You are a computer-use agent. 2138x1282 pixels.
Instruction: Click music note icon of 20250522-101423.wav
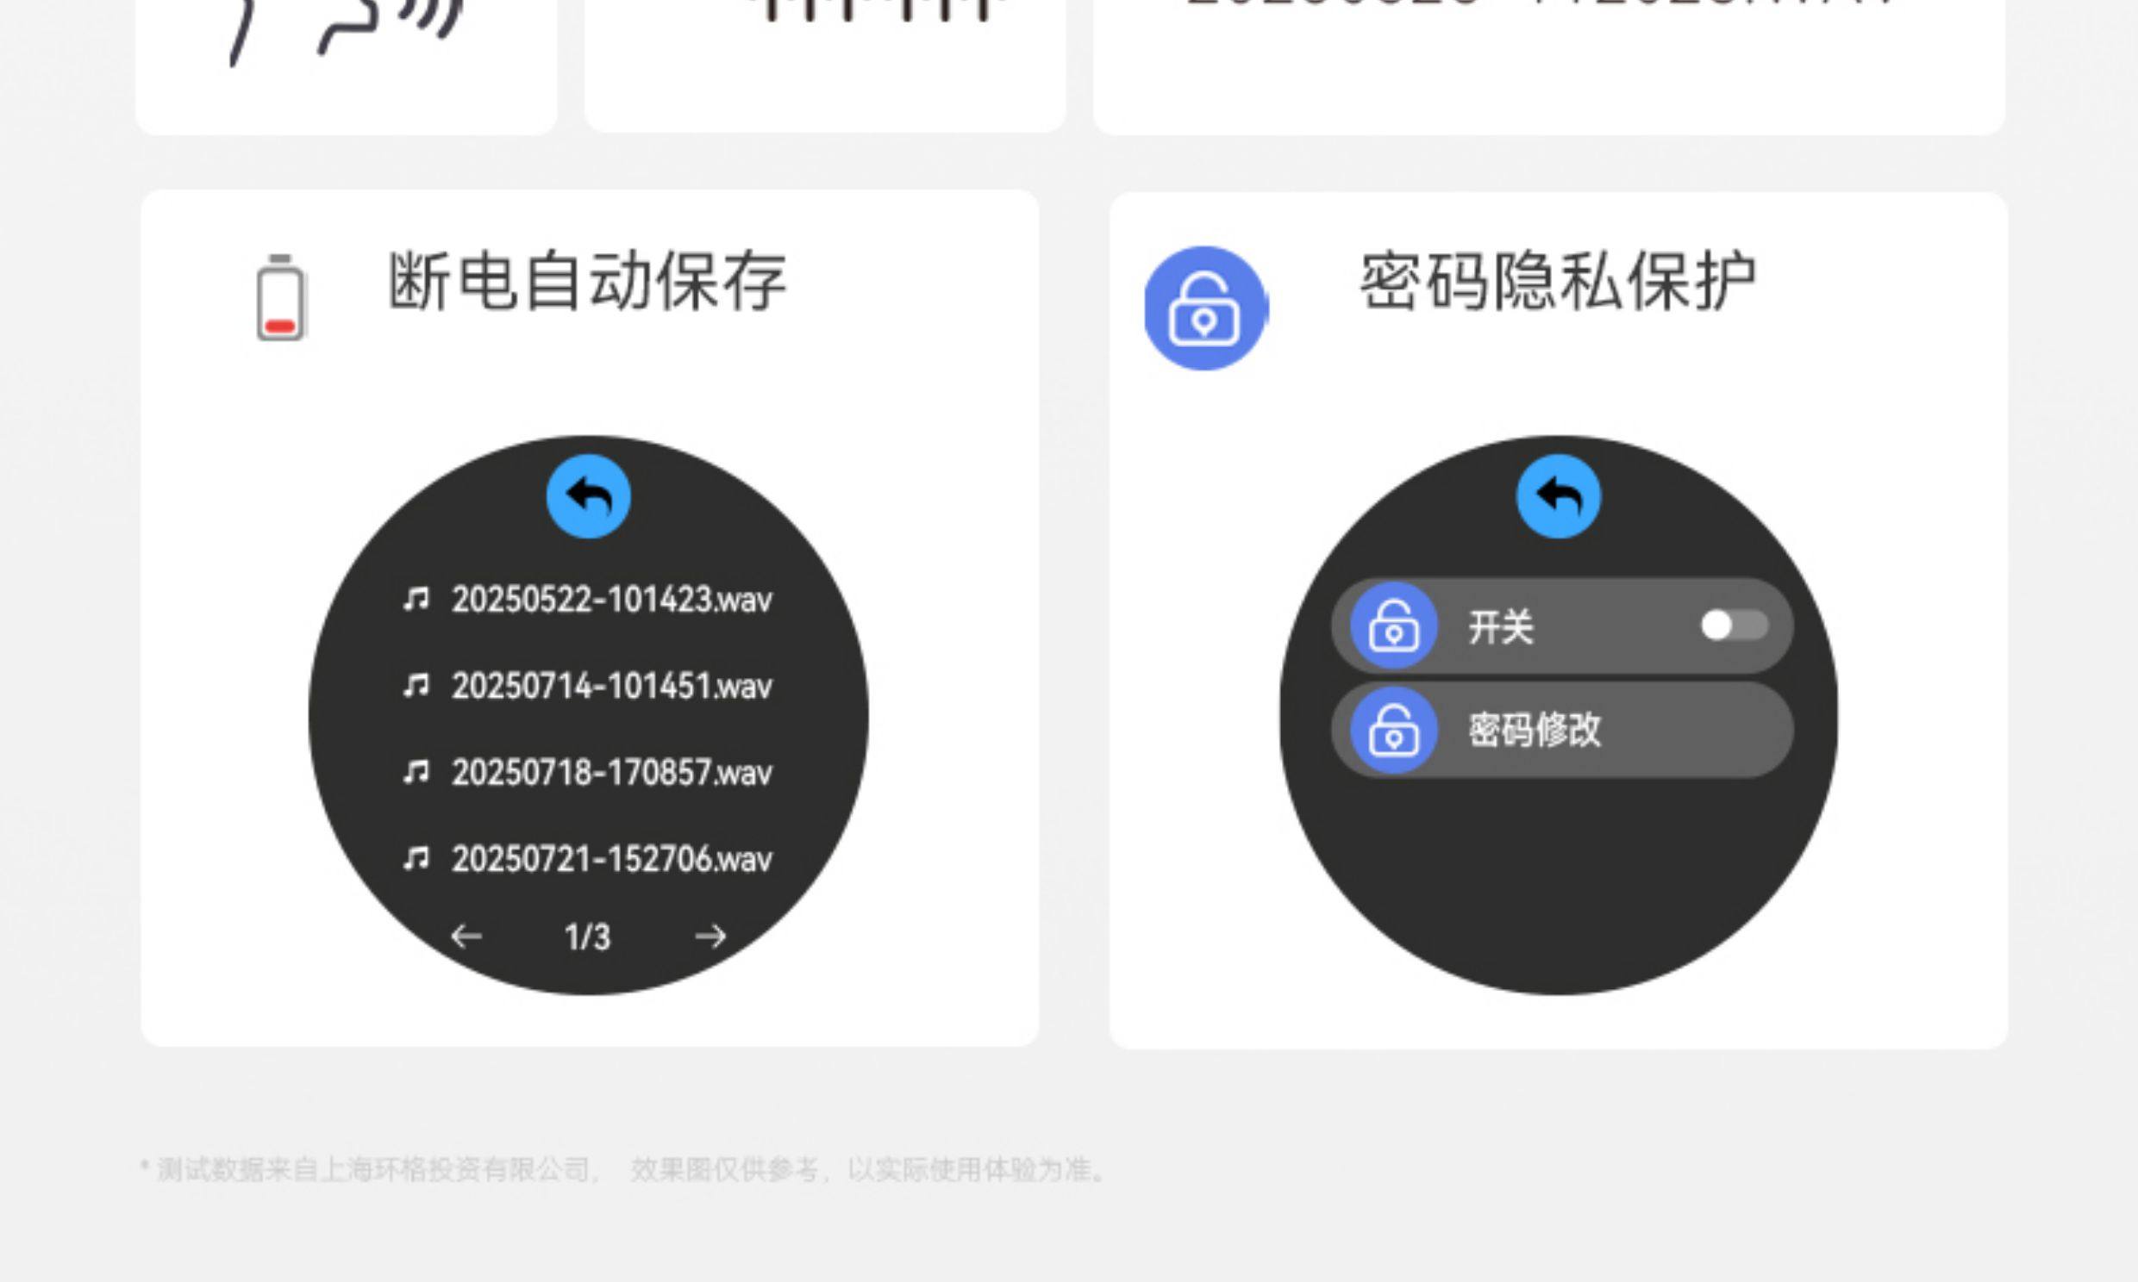[416, 599]
